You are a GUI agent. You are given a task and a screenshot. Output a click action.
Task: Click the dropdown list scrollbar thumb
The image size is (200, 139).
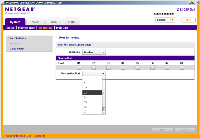tap(104, 93)
